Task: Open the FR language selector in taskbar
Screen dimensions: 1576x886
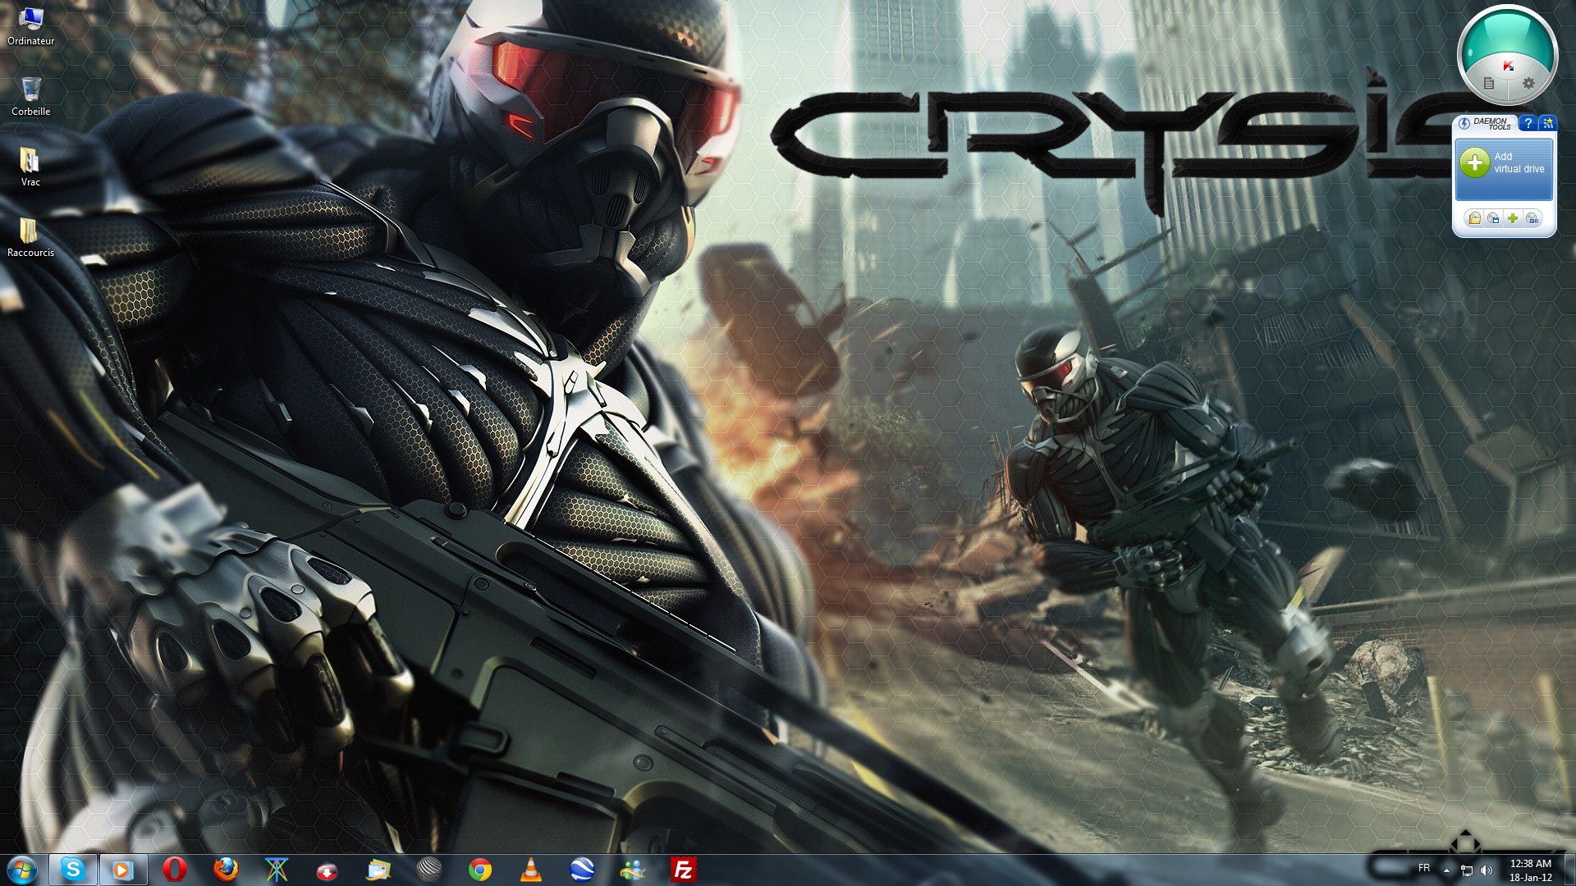Action: tap(1424, 868)
